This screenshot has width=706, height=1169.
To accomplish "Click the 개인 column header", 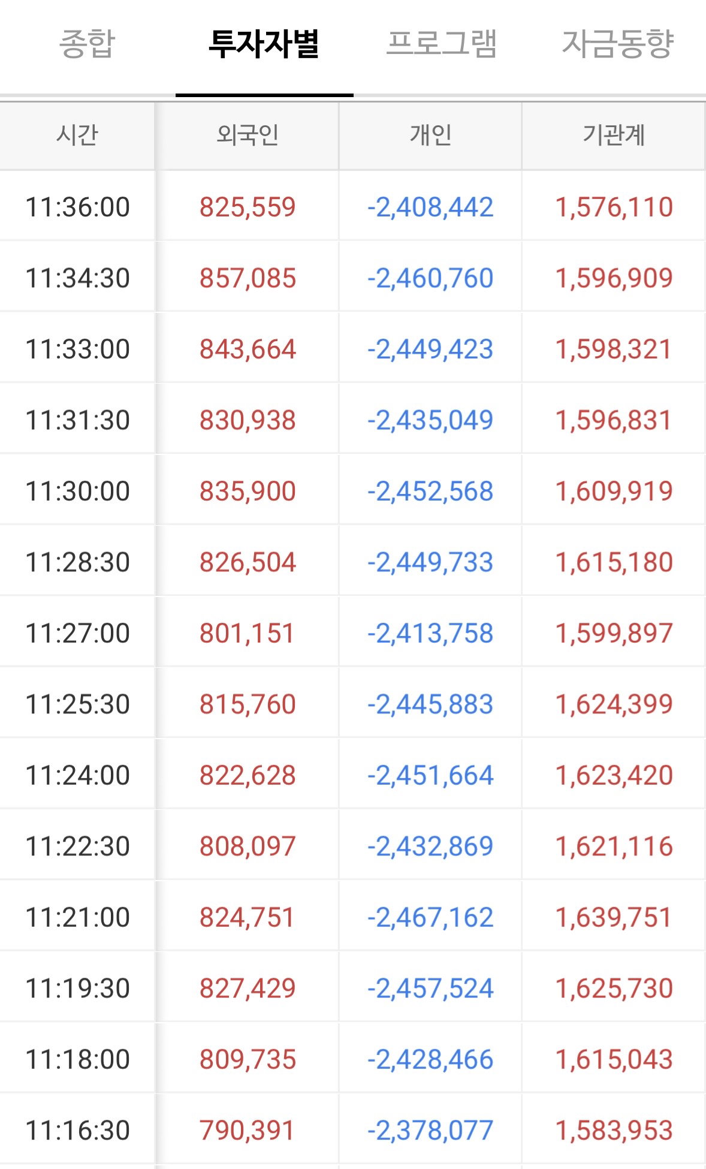I will point(430,135).
